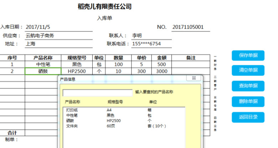Image resolution: width=278 pixels, height=148 pixels.
Task: Click the serial number cell 1
Action: [12, 65]
